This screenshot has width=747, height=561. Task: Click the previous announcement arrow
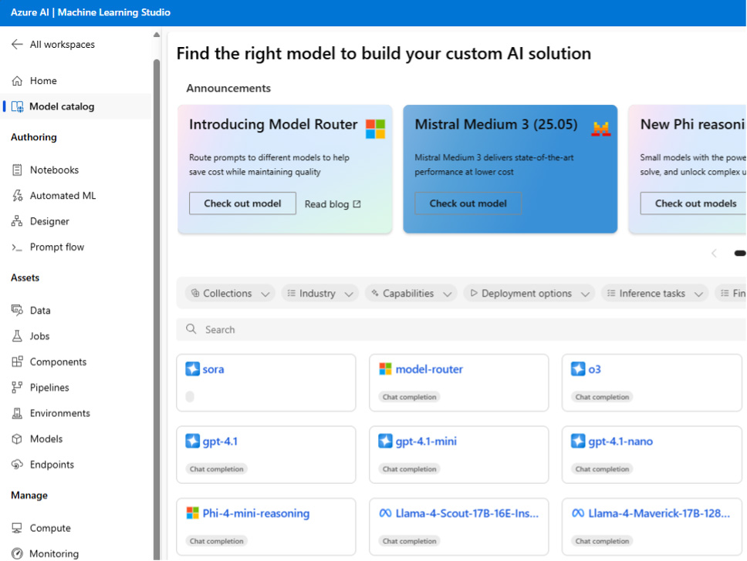pyautogui.click(x=714, y=253)
